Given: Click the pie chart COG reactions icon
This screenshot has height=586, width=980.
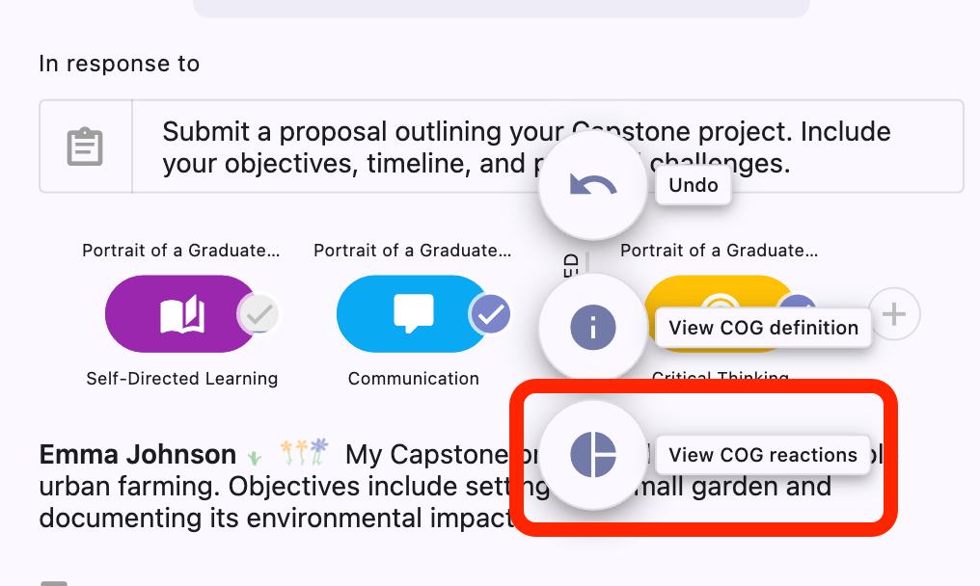Looking at the screenshot, I should (x=592, y=454).
